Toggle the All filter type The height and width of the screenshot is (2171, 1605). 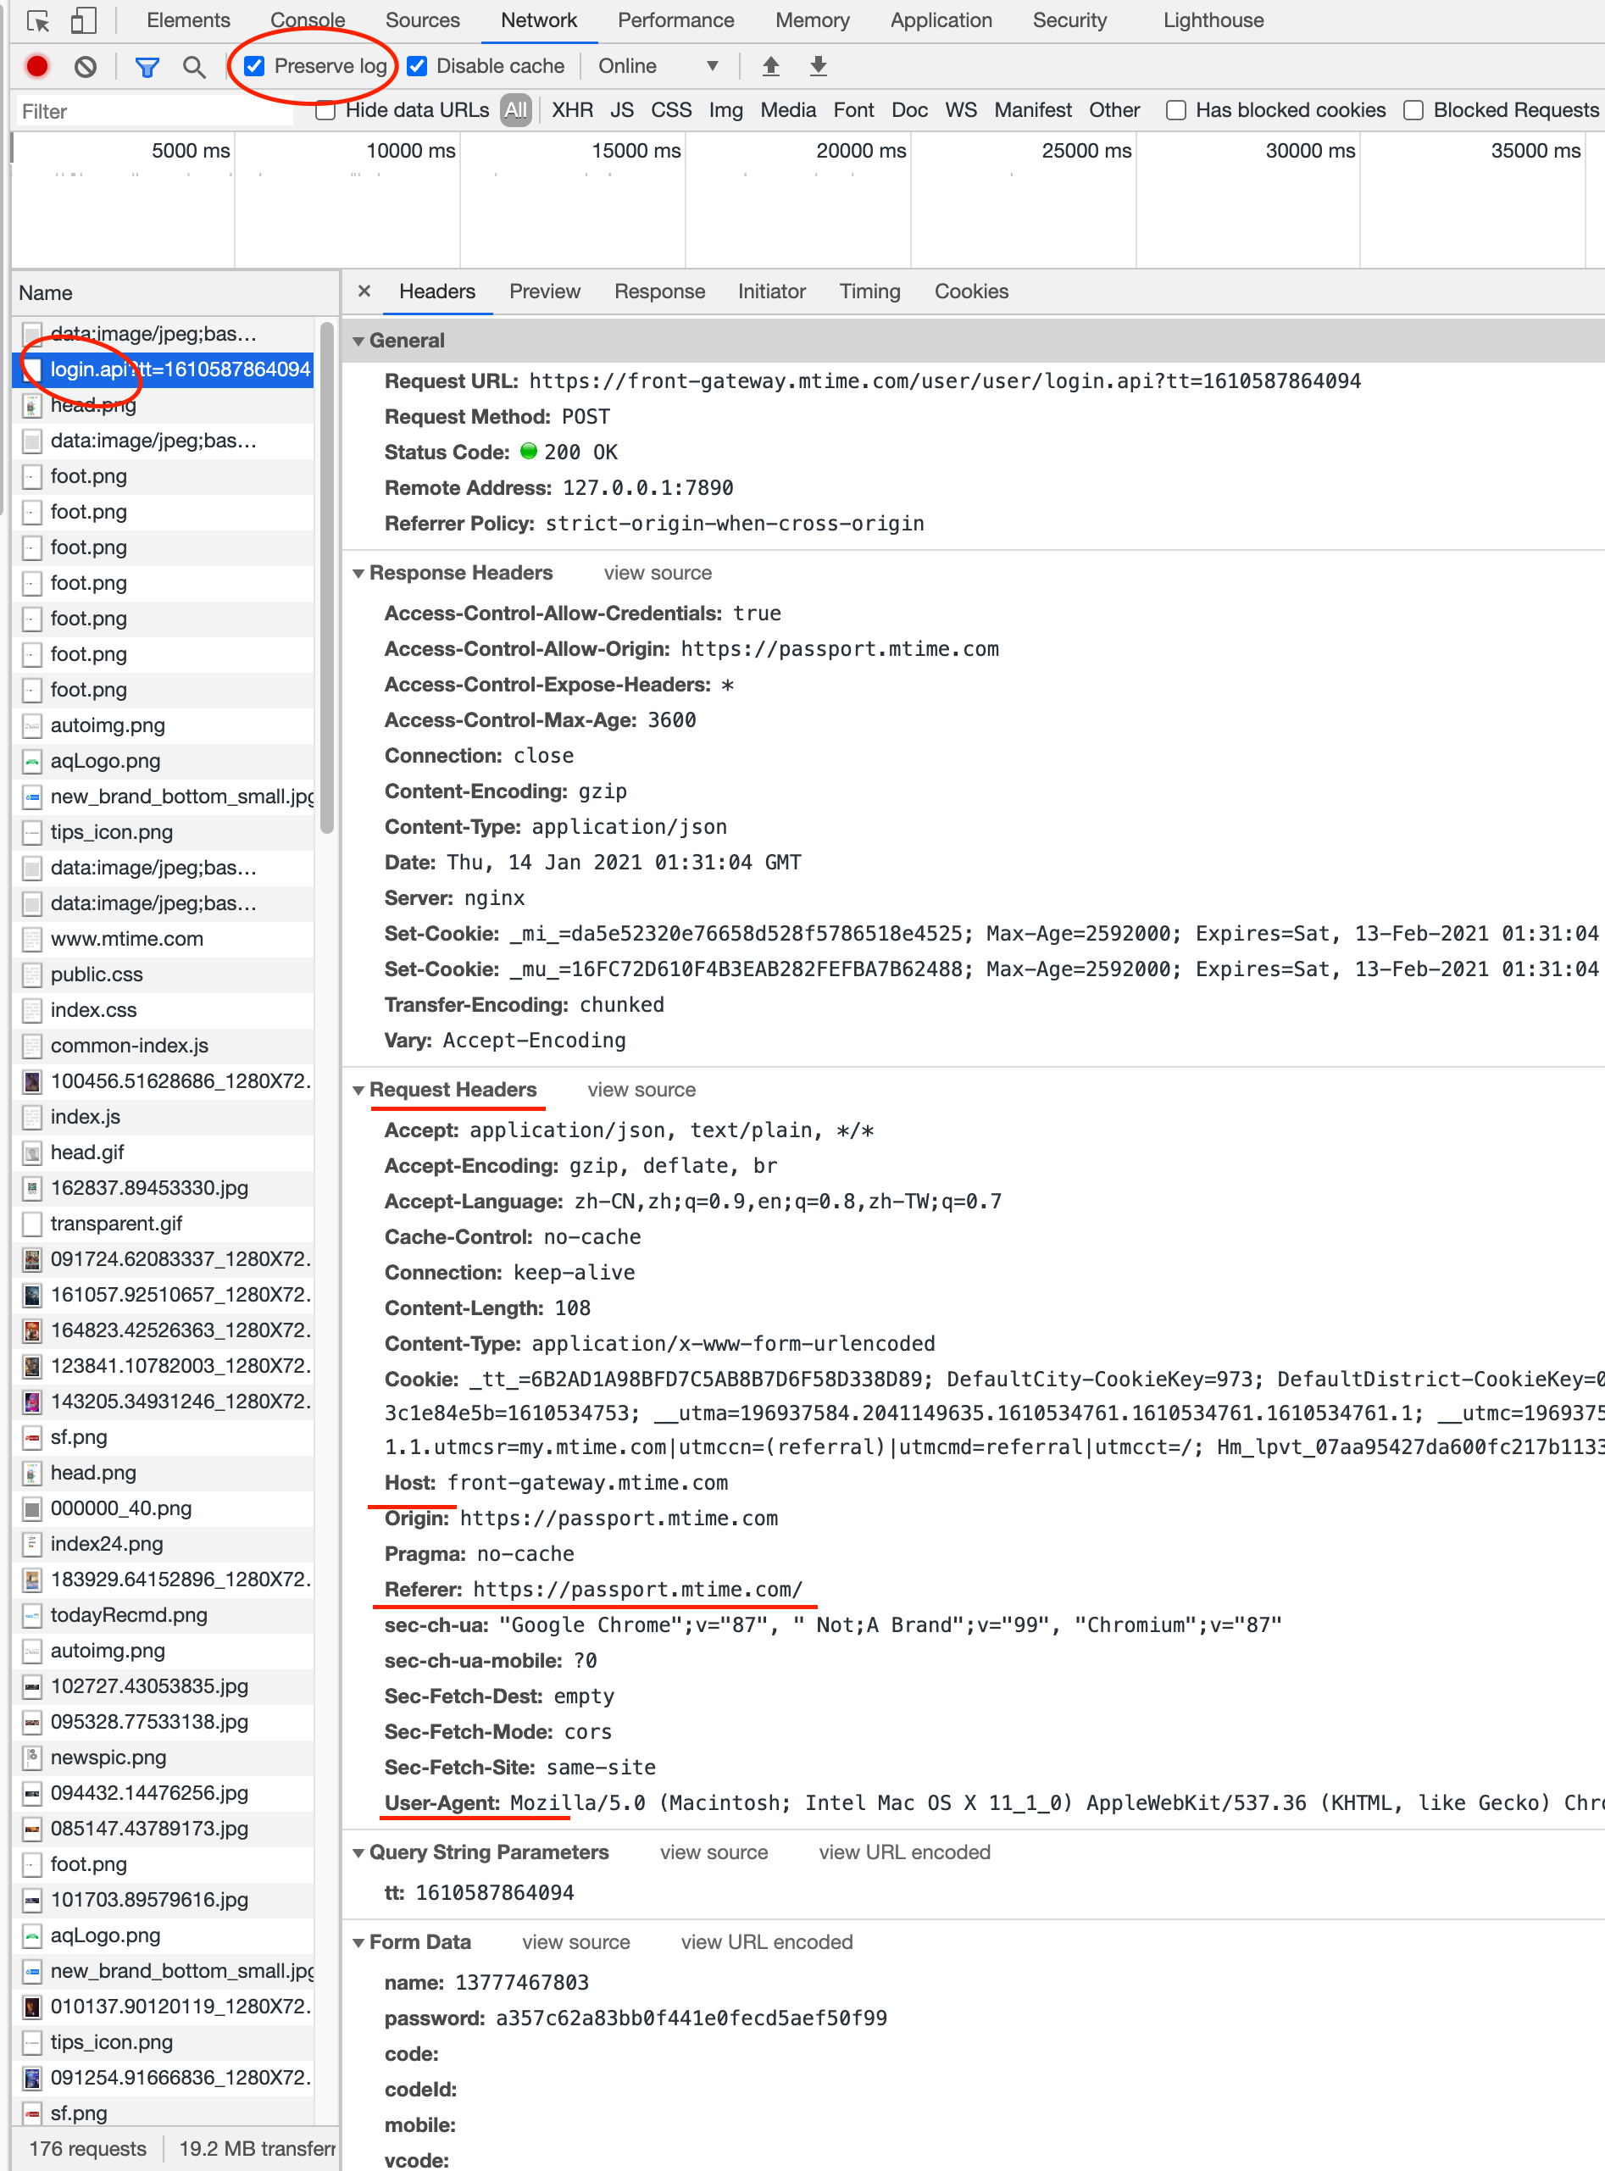[516, 111]
